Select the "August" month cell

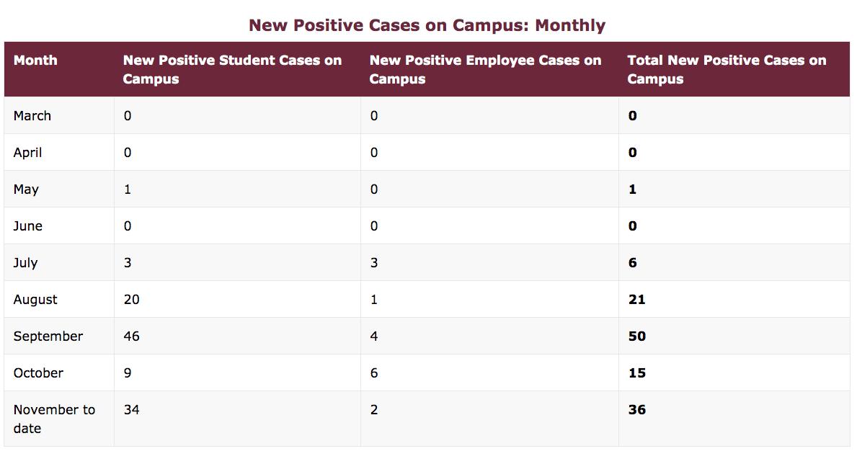pyautogui.click(x=35, y=300)
